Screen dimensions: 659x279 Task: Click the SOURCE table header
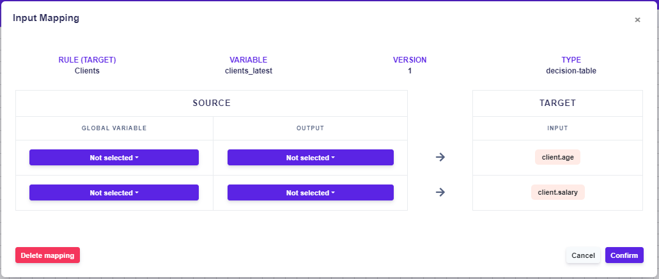coord(211,103)
